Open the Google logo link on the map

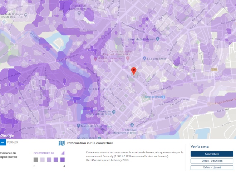pos(7,136)
